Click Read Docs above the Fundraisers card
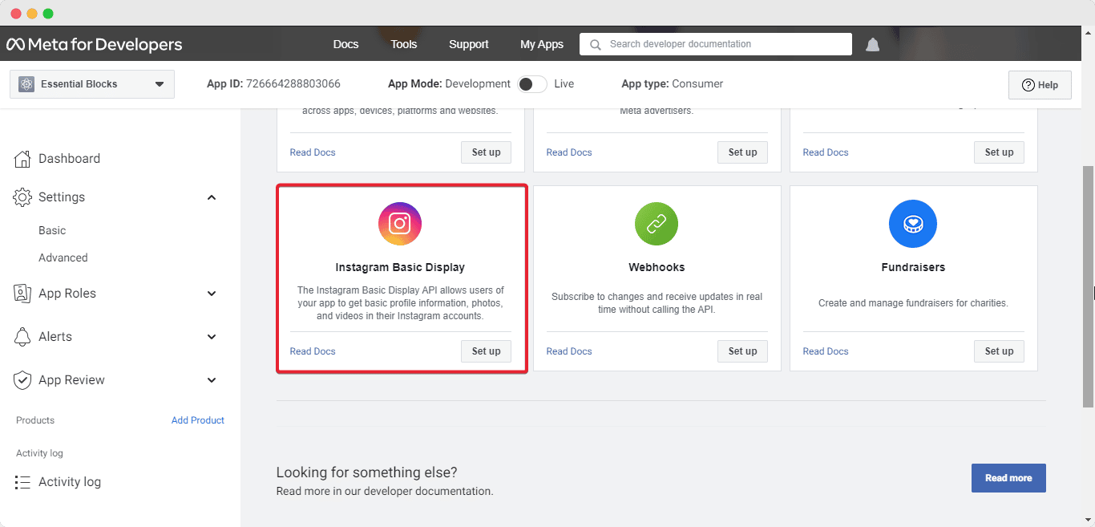The width and height of the screenshot is (1095, 527). point(826,152)
